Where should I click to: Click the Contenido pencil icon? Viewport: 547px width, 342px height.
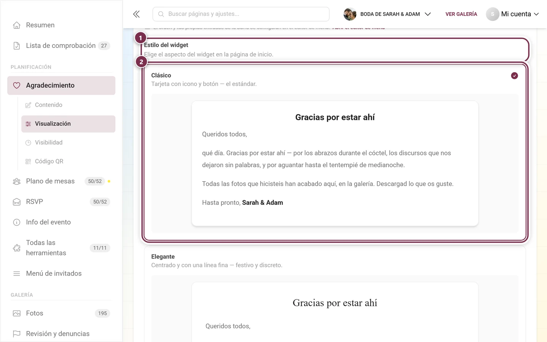tap(28, 105)
